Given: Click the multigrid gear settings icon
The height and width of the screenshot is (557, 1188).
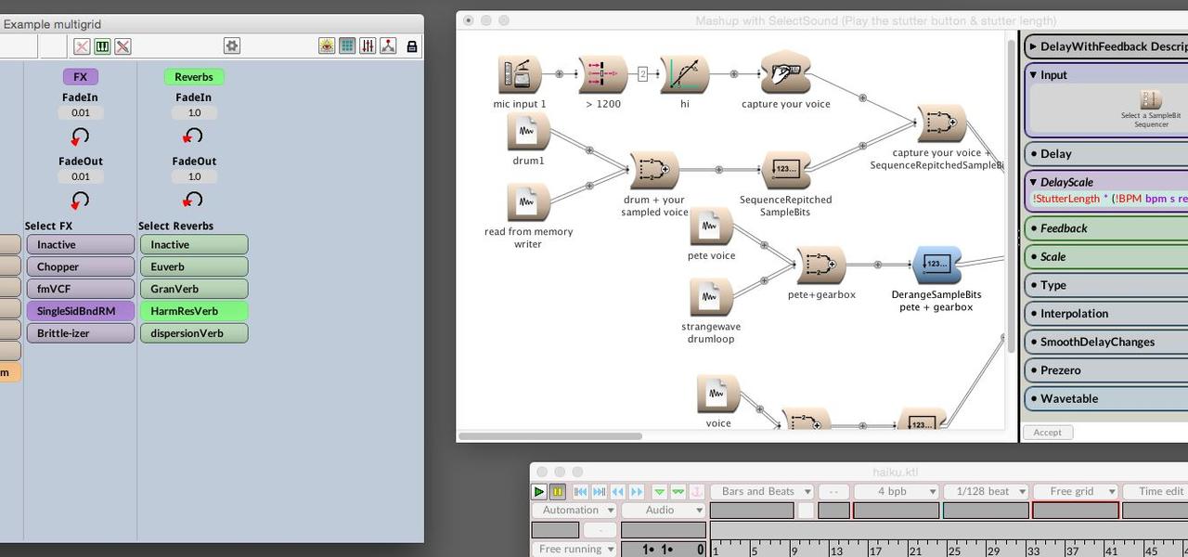Looking at the screenshot, I should 232,45.
